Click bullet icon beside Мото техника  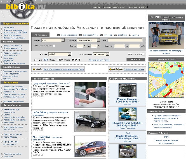[2, 56]
